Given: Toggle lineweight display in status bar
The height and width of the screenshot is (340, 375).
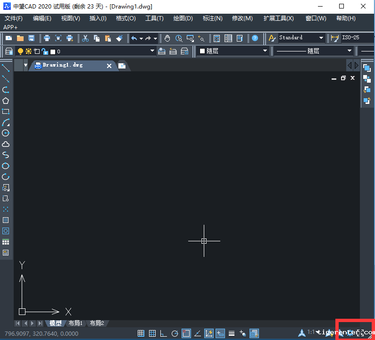Looking at the screenshot, I should [232, 333].
